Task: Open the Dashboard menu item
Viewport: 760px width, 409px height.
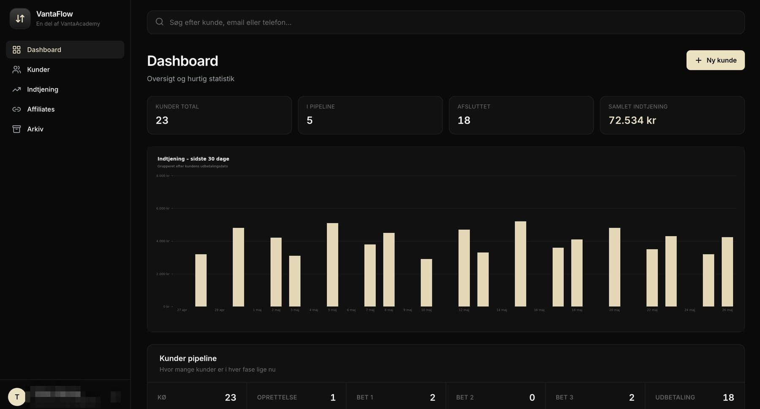Action: tap(65, 50)
